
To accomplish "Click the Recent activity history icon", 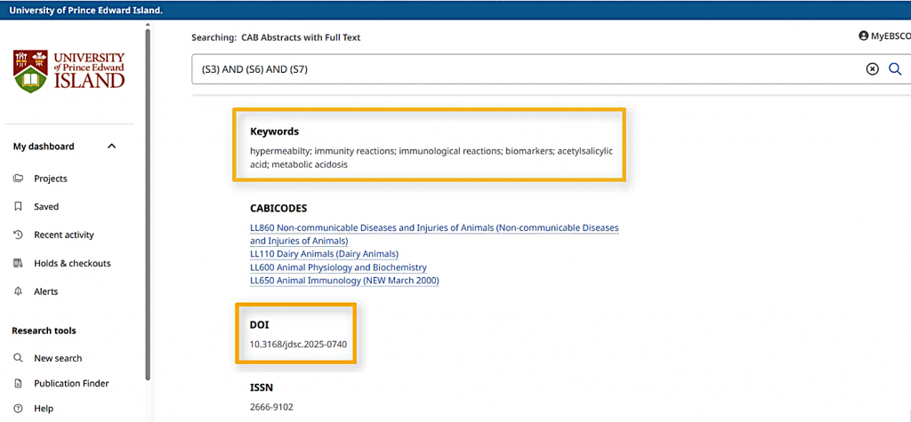I will (x=18, y=235).
